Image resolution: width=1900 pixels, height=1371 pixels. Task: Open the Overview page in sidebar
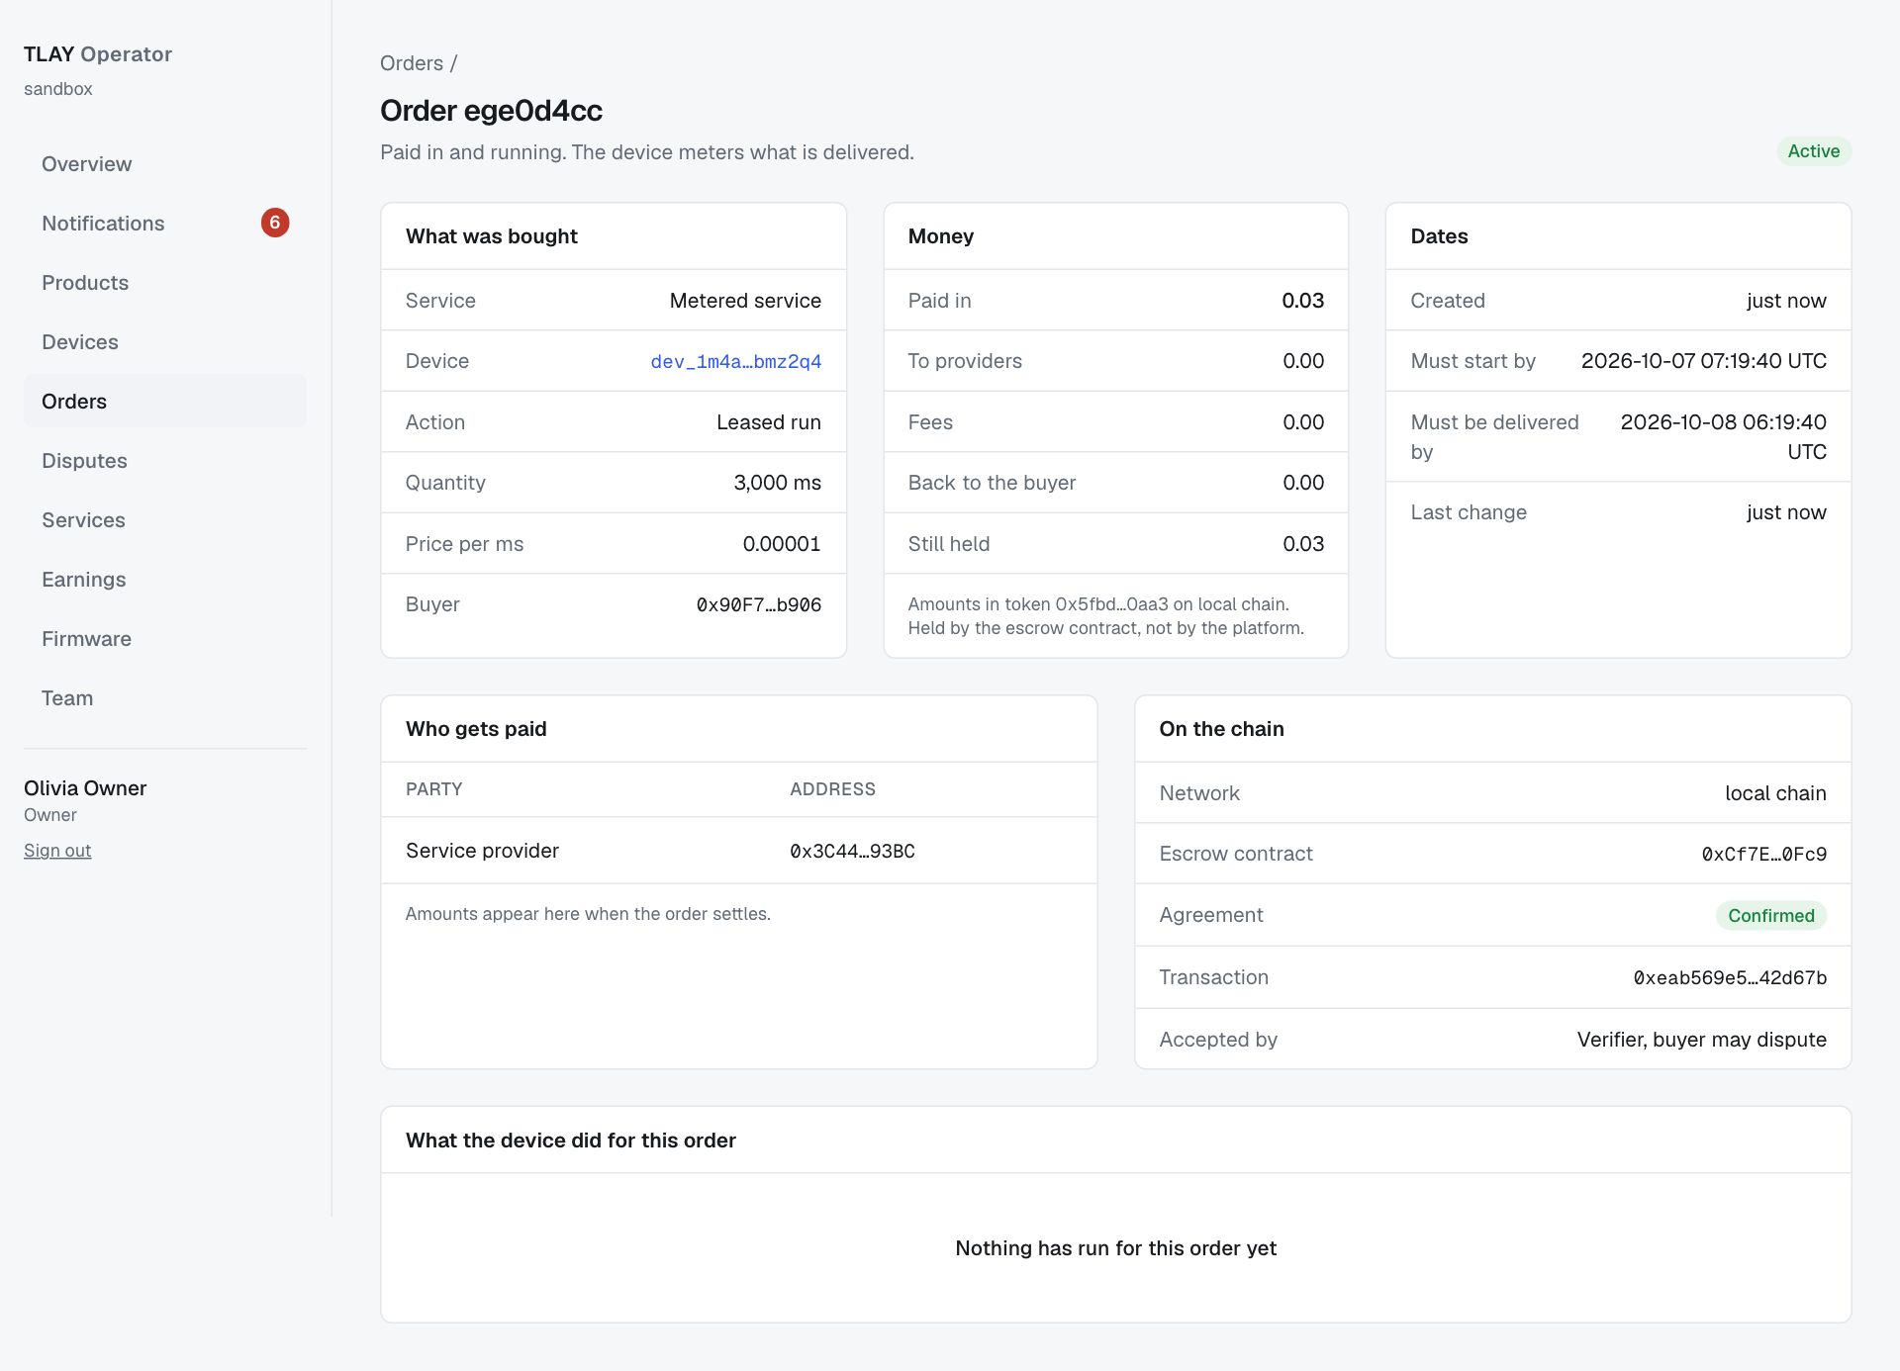[165, 164]
